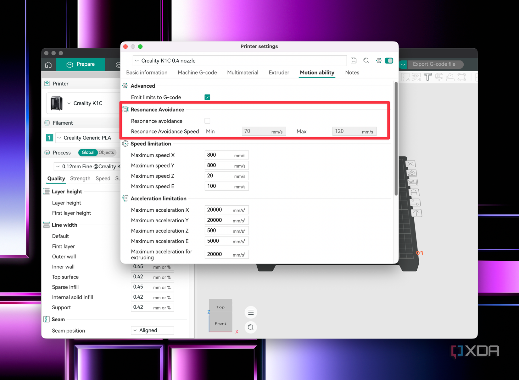This screenshot has width=519, height=380.
Task: Select the Global process toggle
Action: [x=88, y=152]
